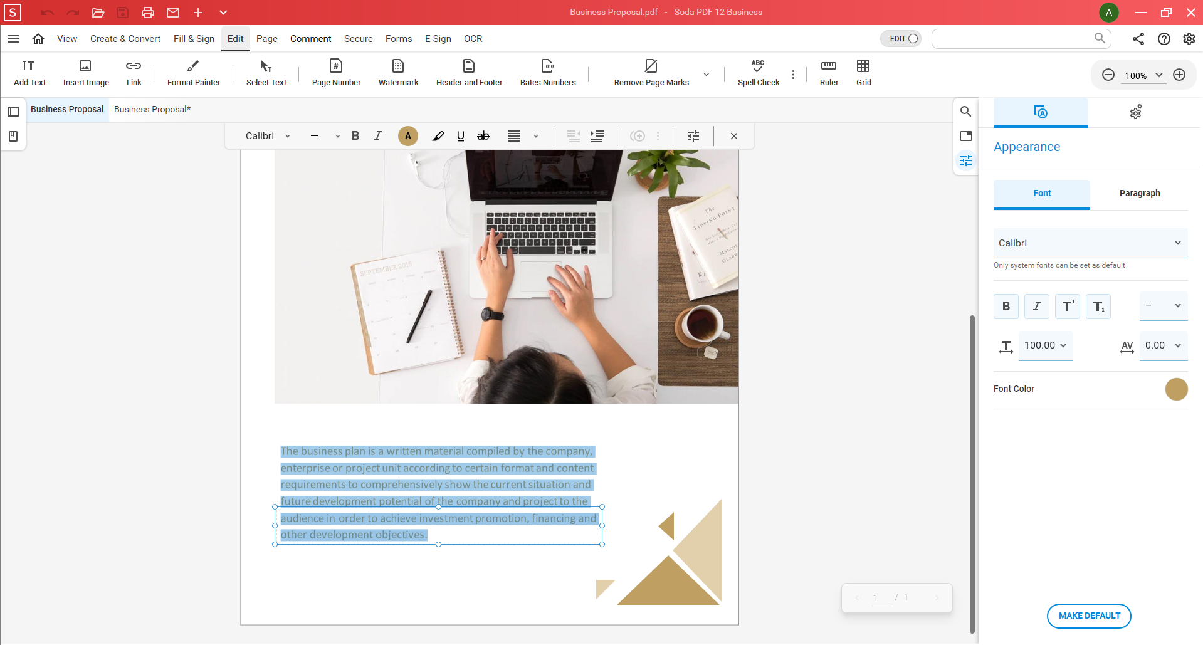Click the print icon in title bar
1203x645 pixels.
[148, 13]
